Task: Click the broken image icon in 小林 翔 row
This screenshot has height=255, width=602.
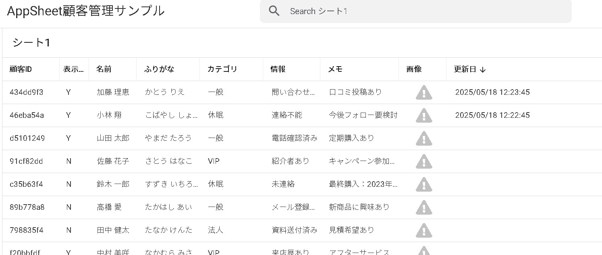Action: coord(423,116)
